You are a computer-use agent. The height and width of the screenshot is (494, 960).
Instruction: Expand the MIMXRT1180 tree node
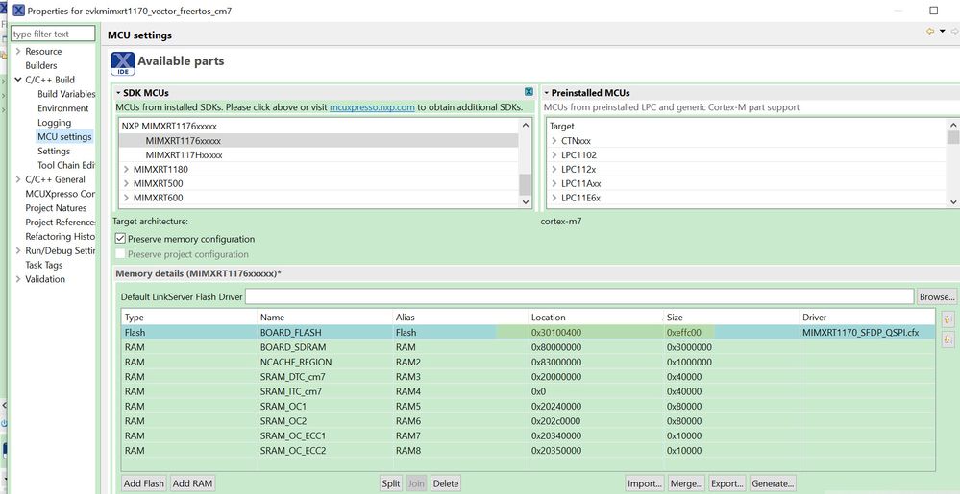[126, 170]
